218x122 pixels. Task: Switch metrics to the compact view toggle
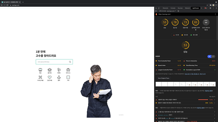209,56
